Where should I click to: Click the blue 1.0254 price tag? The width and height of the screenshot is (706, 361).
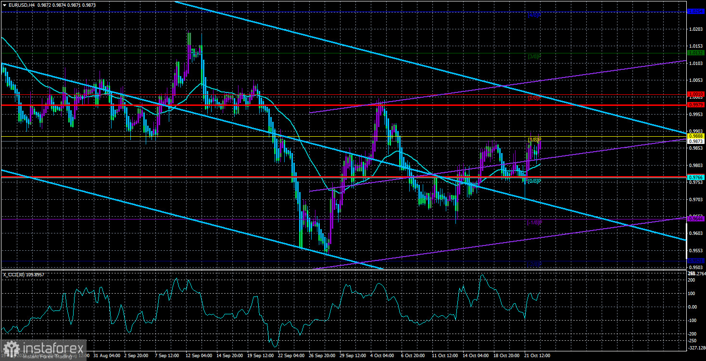(x=696, y=12)
